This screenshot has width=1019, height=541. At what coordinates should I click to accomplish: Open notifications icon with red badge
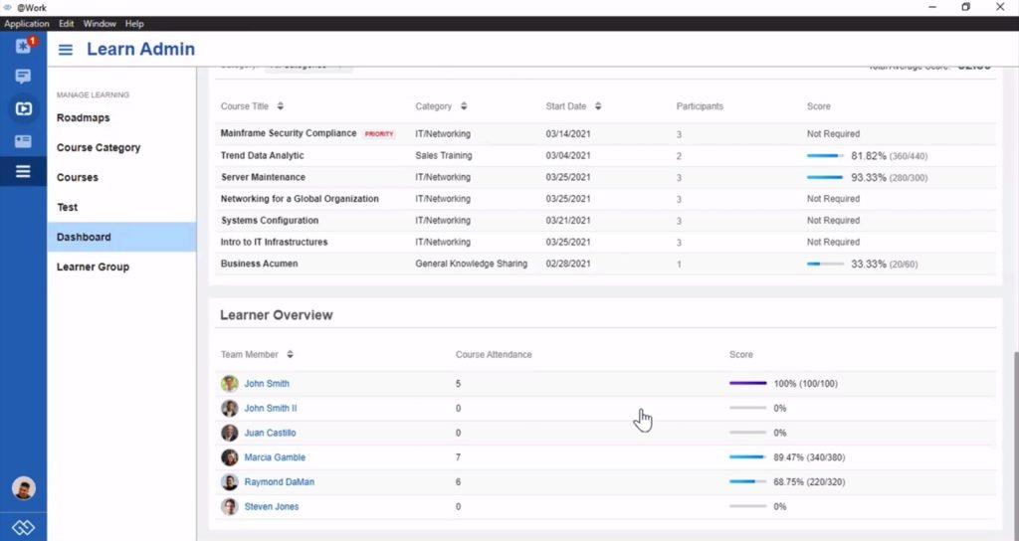23,46
